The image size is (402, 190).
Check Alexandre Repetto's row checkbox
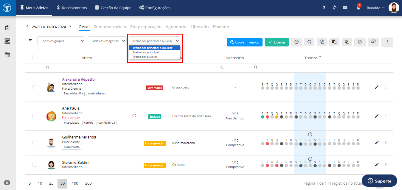click(35, 87)
